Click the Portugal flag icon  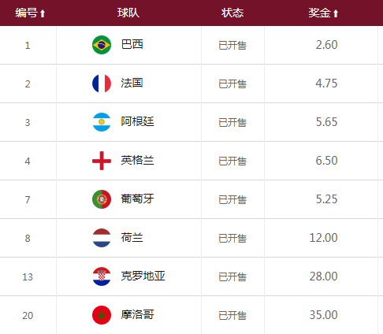pyautogui.click(x=102, y=199)
